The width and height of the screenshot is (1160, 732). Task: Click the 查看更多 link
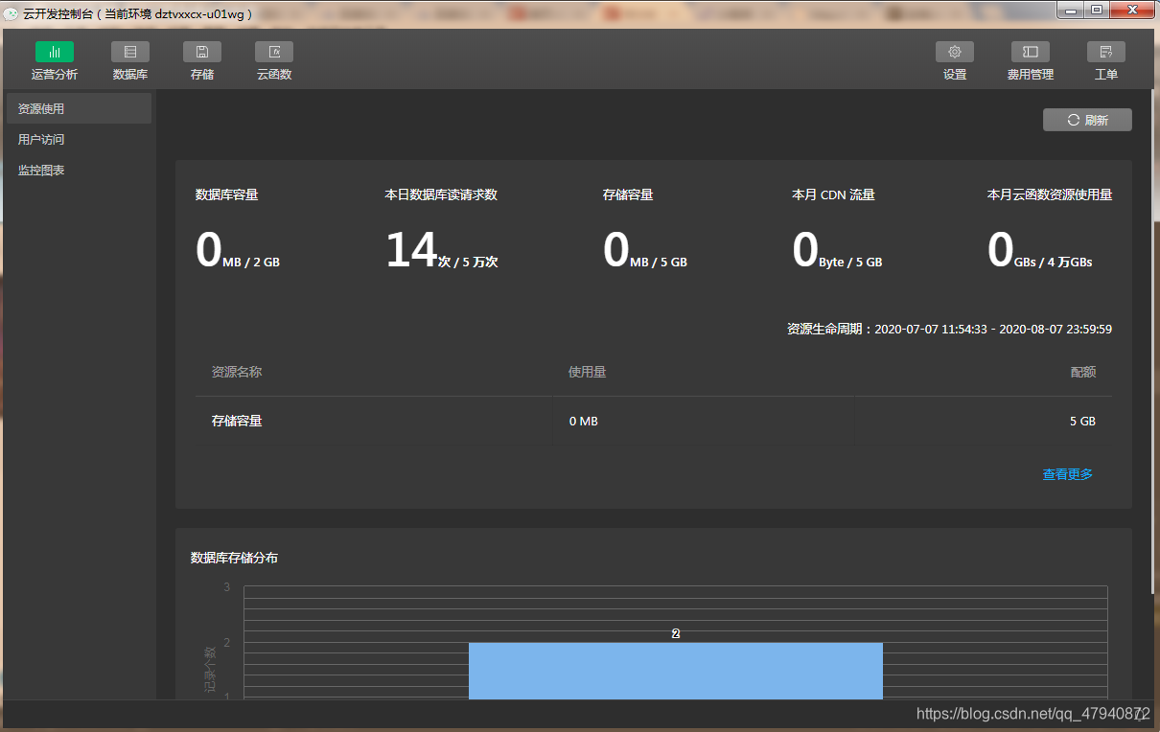(1067, 474)
